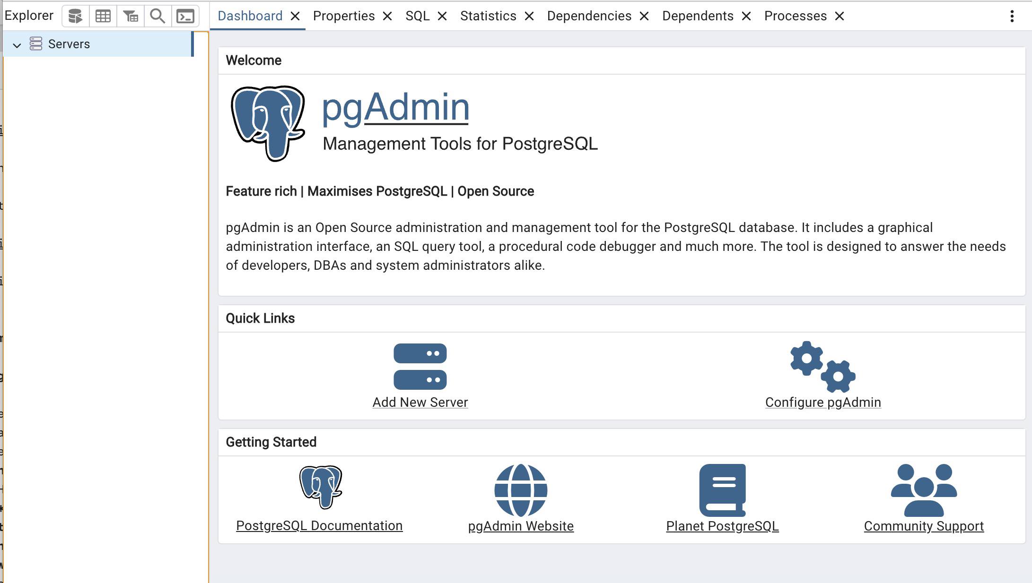This screenshot has width=1032, height=583.
Task: Open the Dependencies tab
Action: (589, 16)
